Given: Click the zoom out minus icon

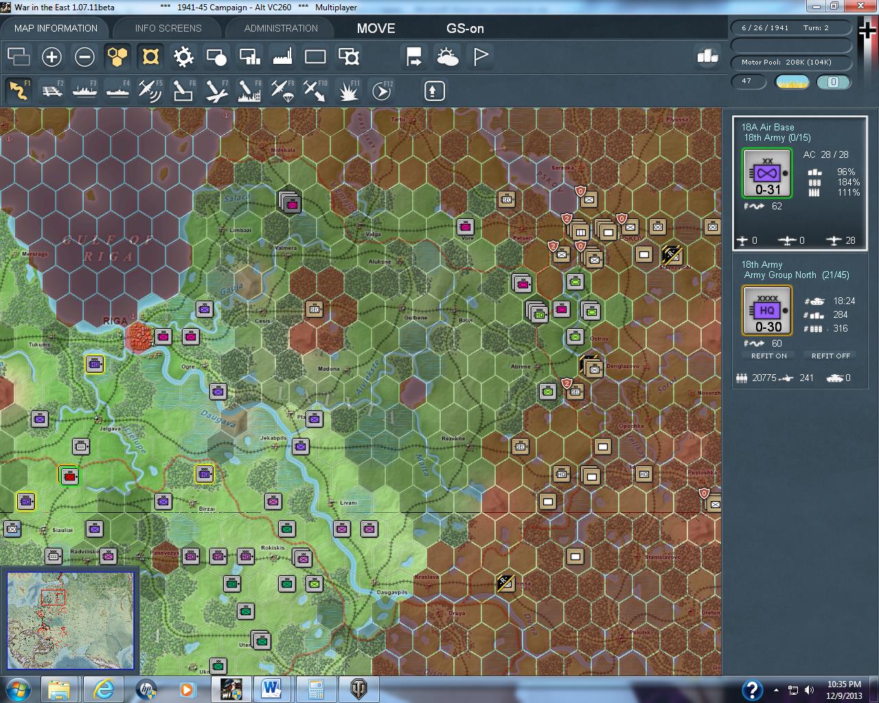Looking at the screenshot, I should (84, 56).
